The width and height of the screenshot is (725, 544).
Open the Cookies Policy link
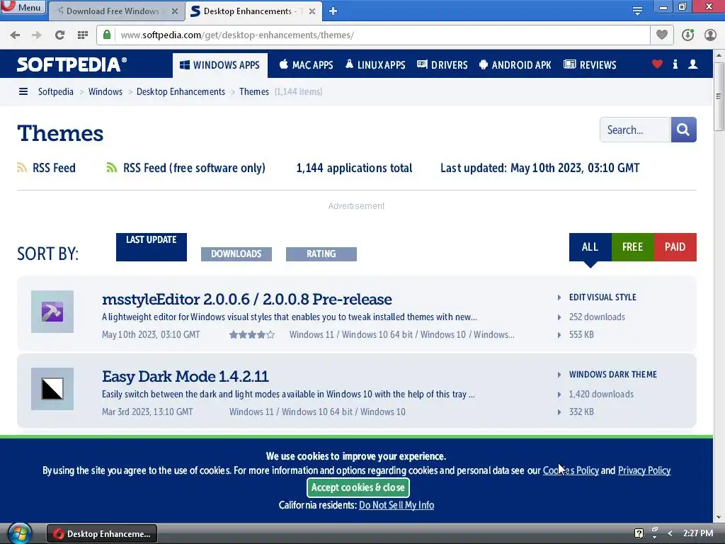[571, 470]
